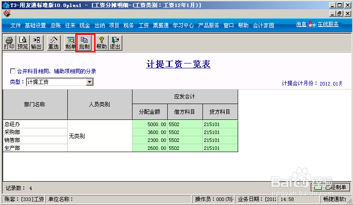The image size is (353, 205).
Task: Click the 记录数 count in status area
Action: pyautogui.click(x=18, y=188)
